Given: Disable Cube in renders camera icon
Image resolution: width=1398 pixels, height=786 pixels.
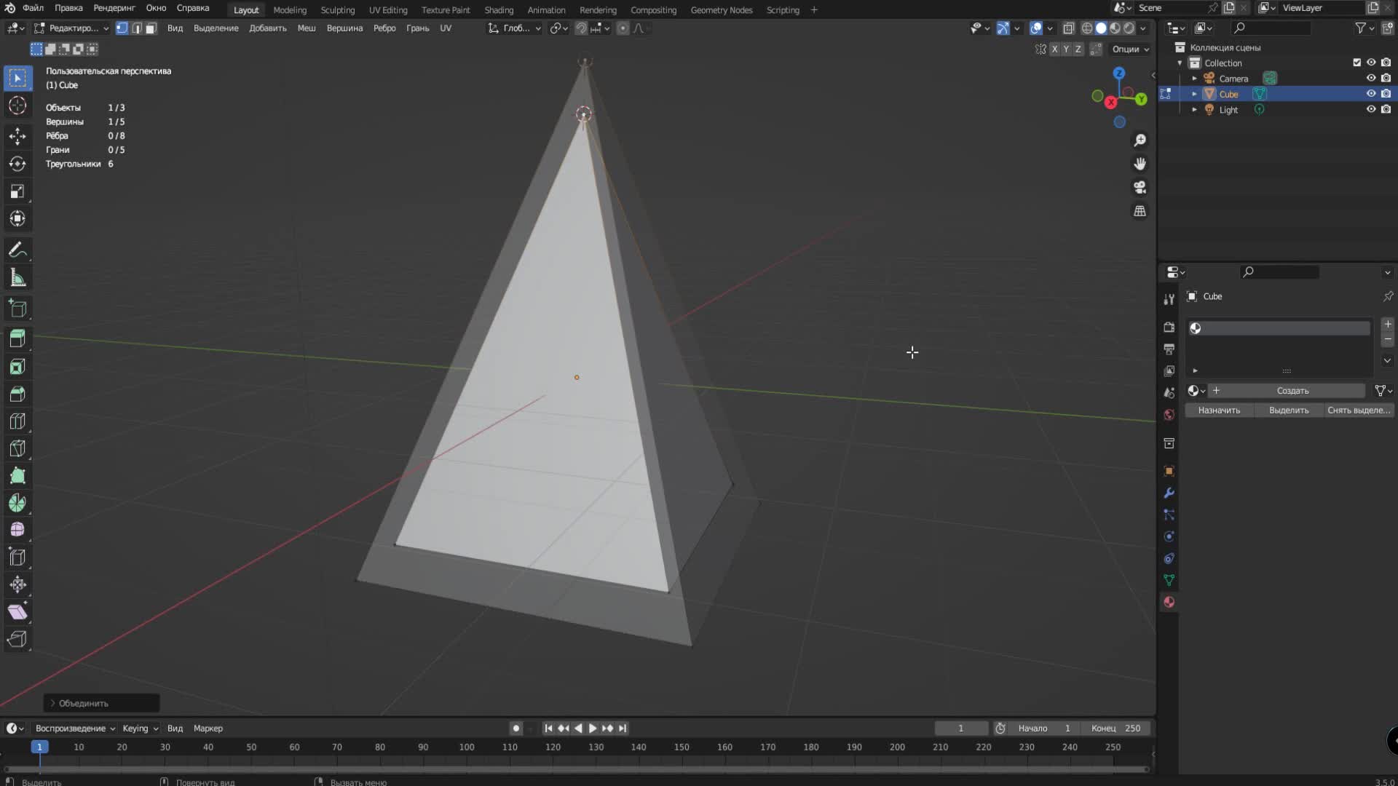Looking at the screenshot, I should coord(1386,94).
